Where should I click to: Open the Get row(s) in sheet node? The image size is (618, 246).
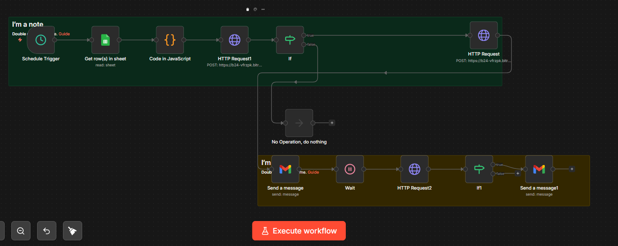106,40
